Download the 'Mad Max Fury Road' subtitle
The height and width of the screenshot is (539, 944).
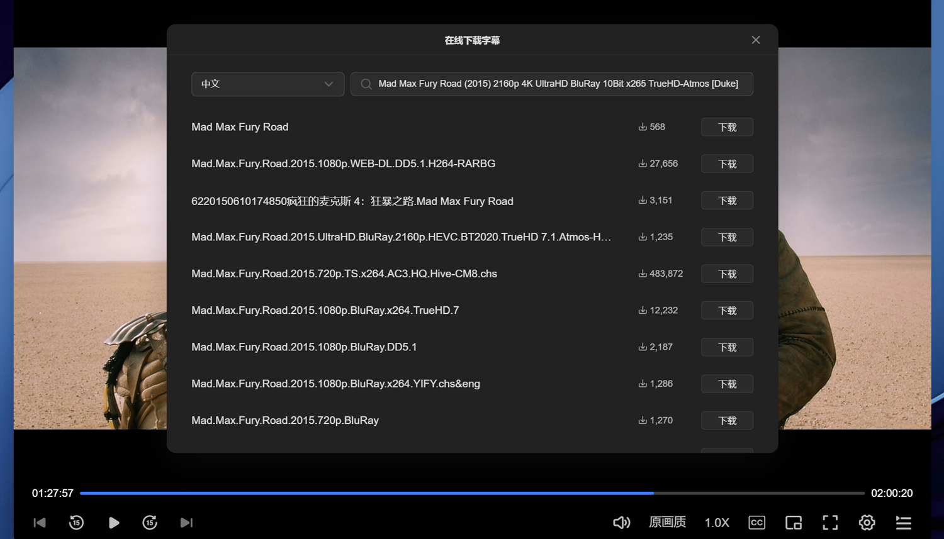[727, 127]
